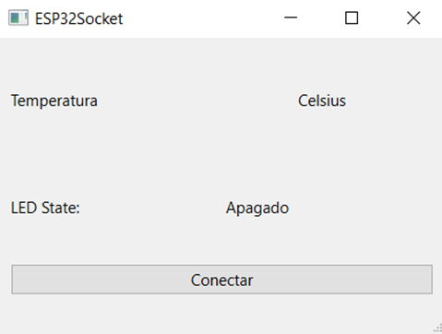Click the ESP32Socket app icon in title bar
442x334 pixels.
tap(18, 18)
